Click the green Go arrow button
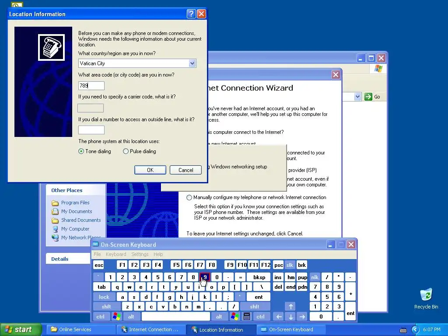Screen dimensions: 448x336 [368, 97]
